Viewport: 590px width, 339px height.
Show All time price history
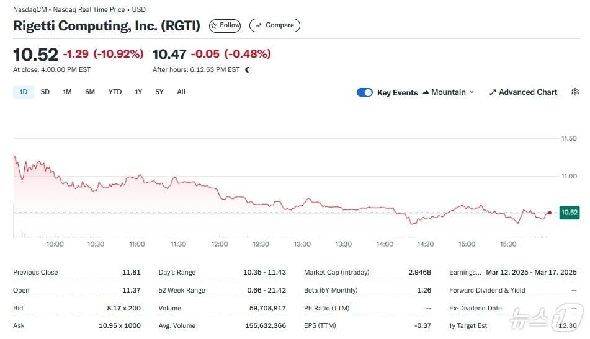click(x=181, y=92)
